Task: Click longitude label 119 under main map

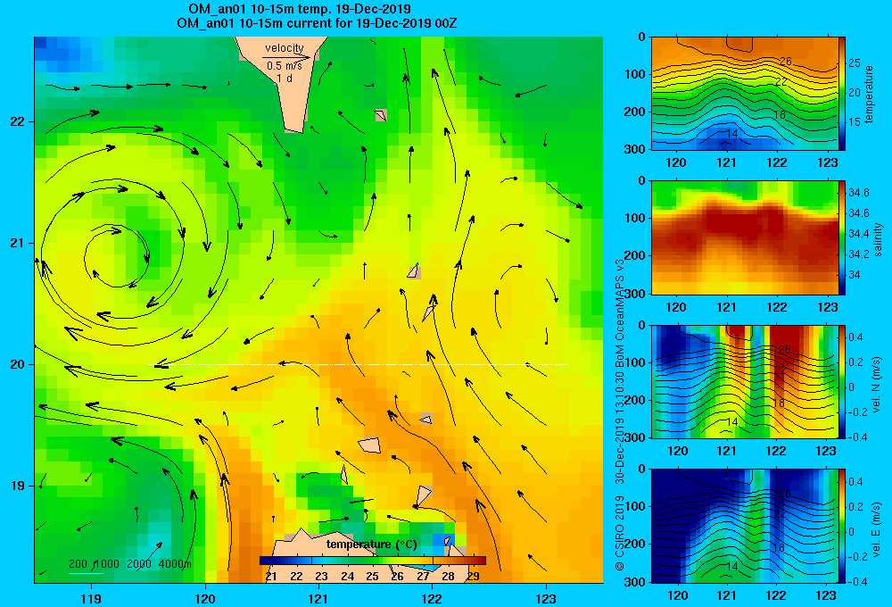Action: coord(92,598)
